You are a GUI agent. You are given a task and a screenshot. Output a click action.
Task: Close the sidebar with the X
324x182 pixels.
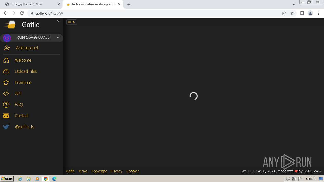pyautogui.click(x=58, y=21)
